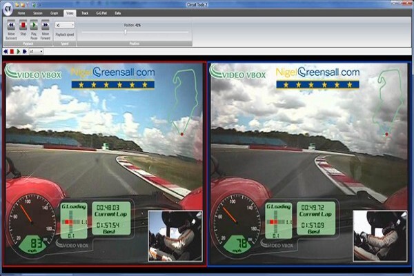
Task: Open quick access toolbar customize arrow
Action: tap(40, 5)
